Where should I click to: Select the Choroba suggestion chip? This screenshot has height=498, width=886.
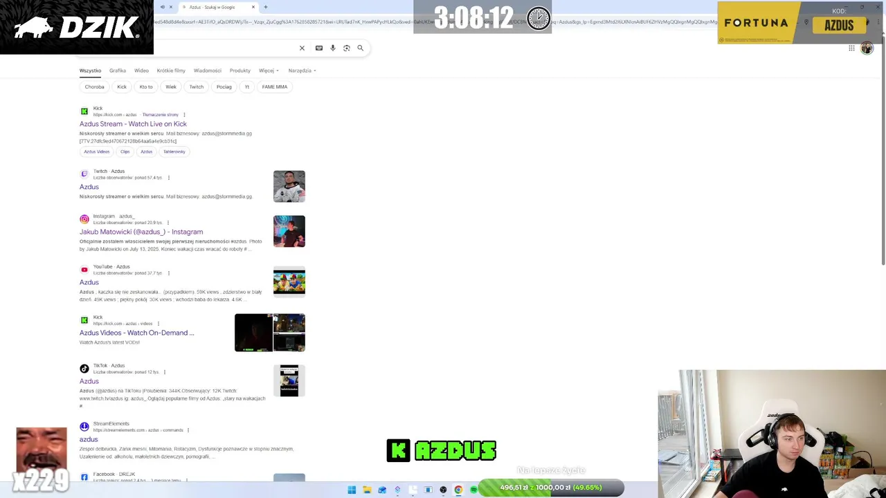(95, 87)
